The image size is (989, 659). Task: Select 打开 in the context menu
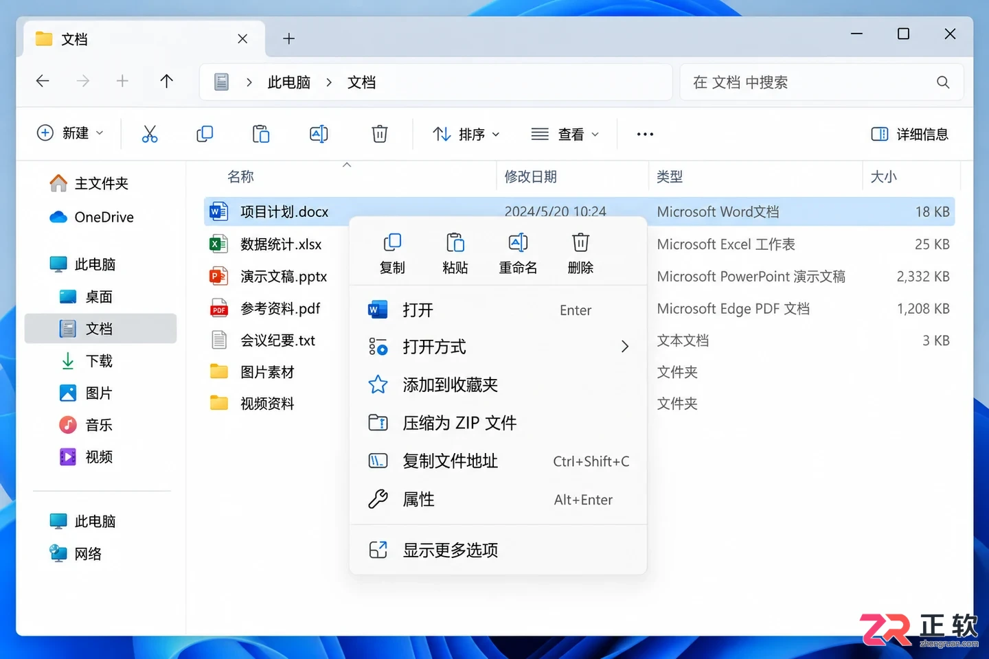[498, 310]
